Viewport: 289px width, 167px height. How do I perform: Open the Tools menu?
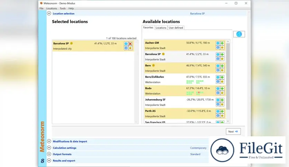click(63, 8)
